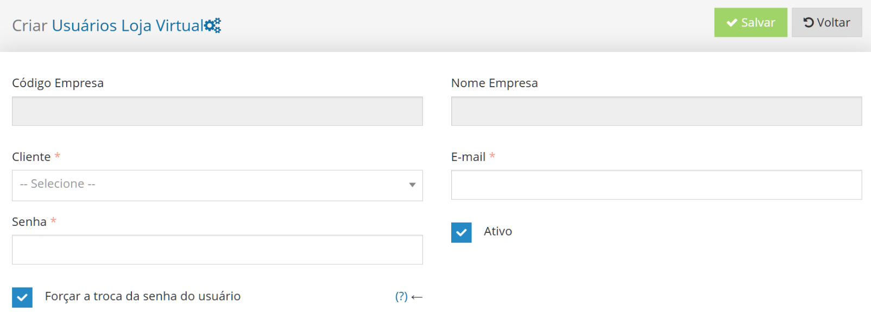This screenshot has width=871, height=319.
Task: Focus the Senha password field
Action: pyautogui.click(x=217, y=250)
